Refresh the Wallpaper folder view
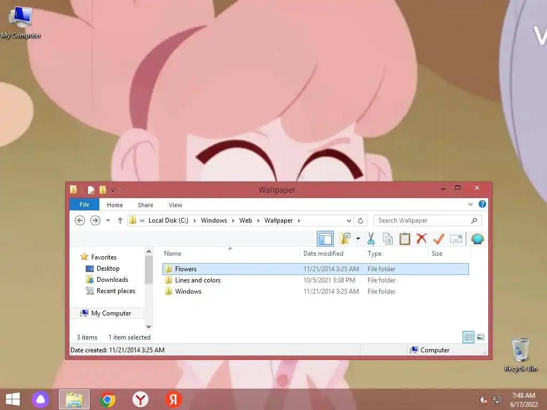 click(x=361, y=220)
